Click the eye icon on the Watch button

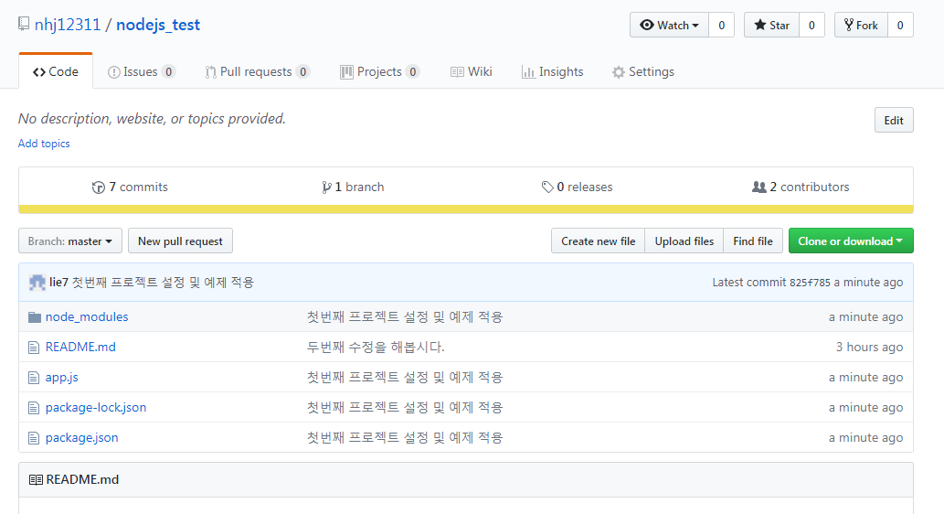(x=647, y=25)
